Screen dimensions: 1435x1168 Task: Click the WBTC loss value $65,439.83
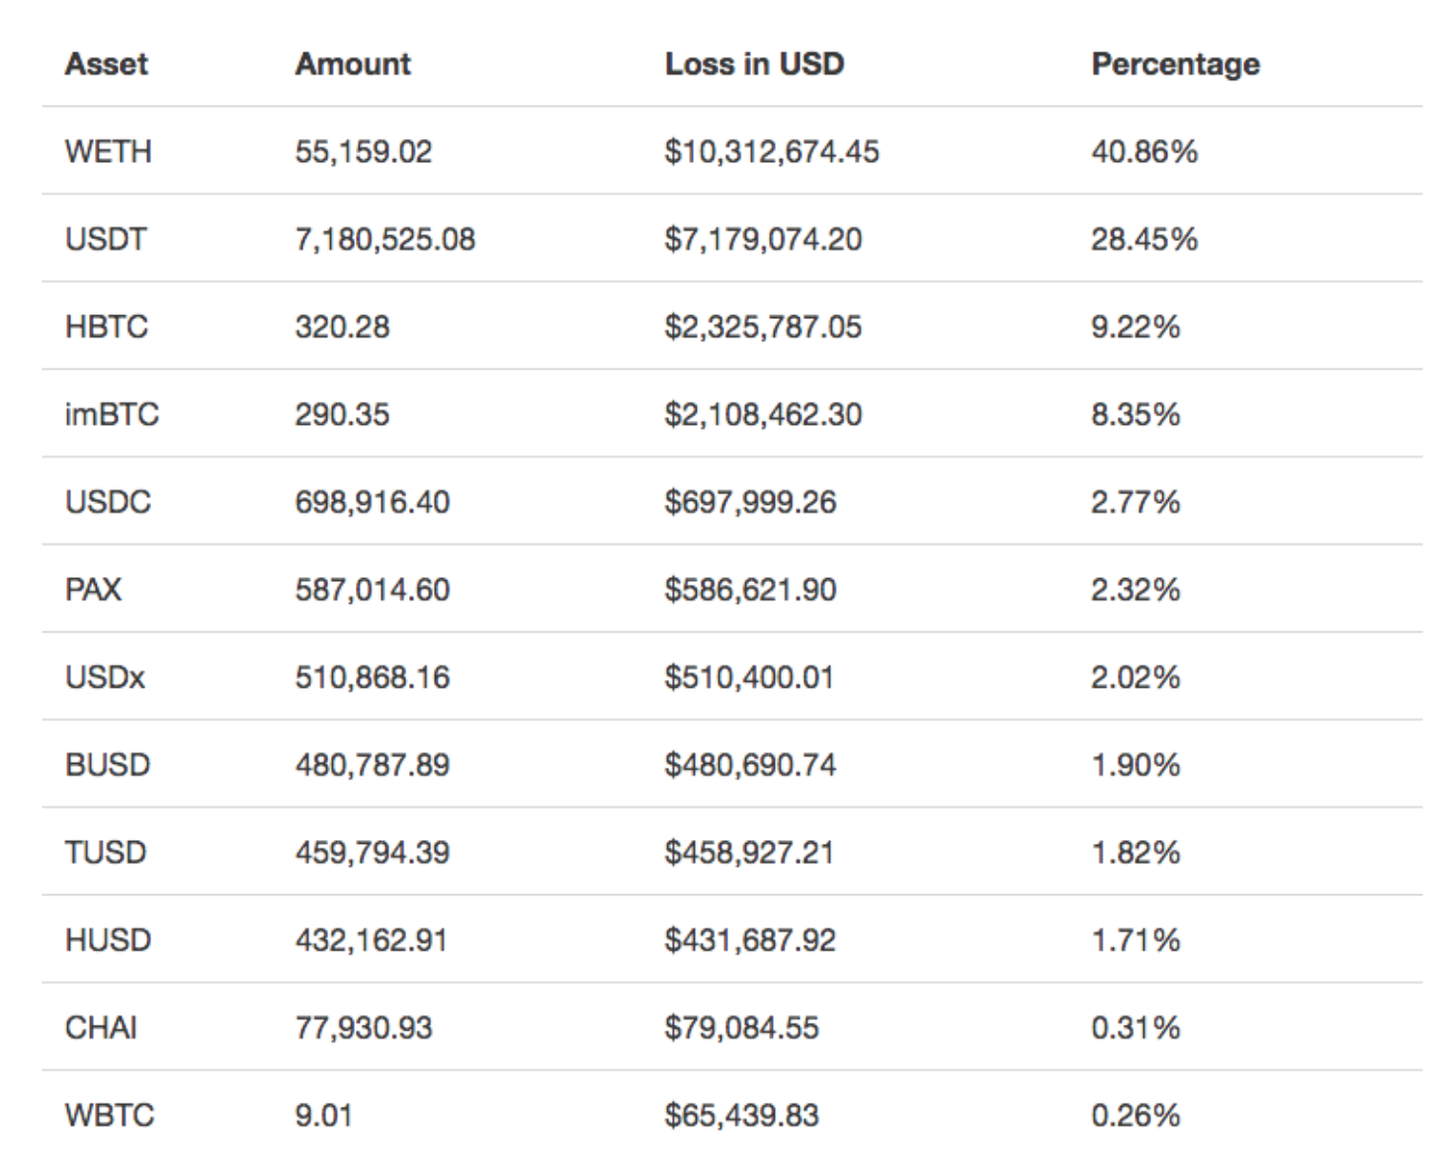(741, 1116)
